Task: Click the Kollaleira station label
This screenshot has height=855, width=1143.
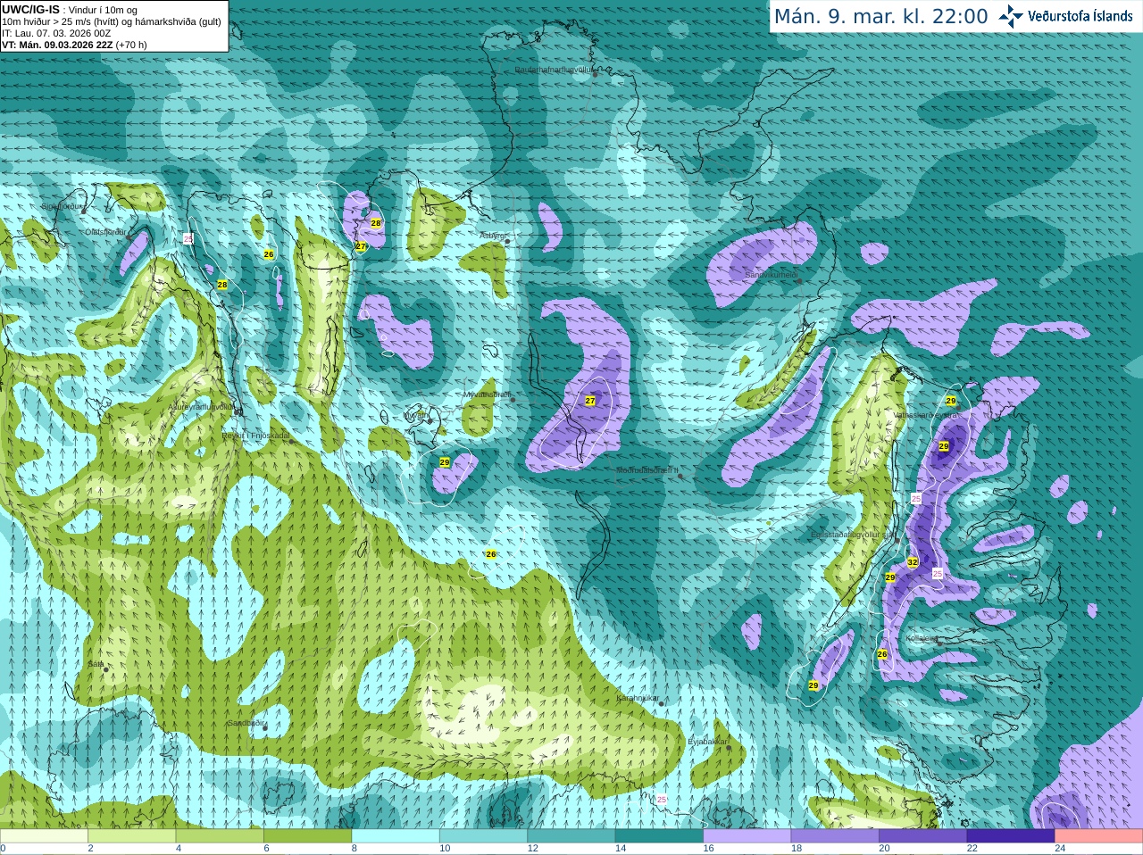Action: pyautogui.click(x=922, y=639)
